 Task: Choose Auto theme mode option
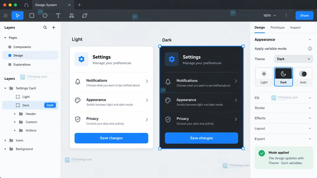point(303,77)
